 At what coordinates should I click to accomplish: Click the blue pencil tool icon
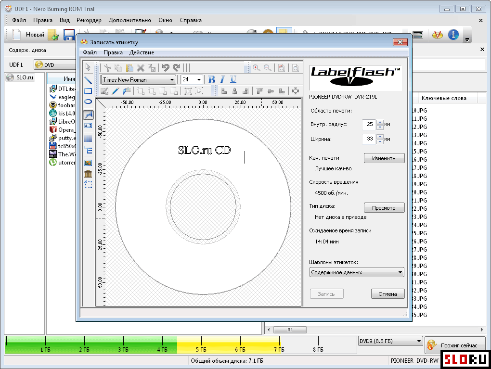[x=115, y=91]
